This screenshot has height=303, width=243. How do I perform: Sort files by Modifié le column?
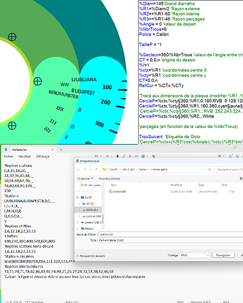176,185
